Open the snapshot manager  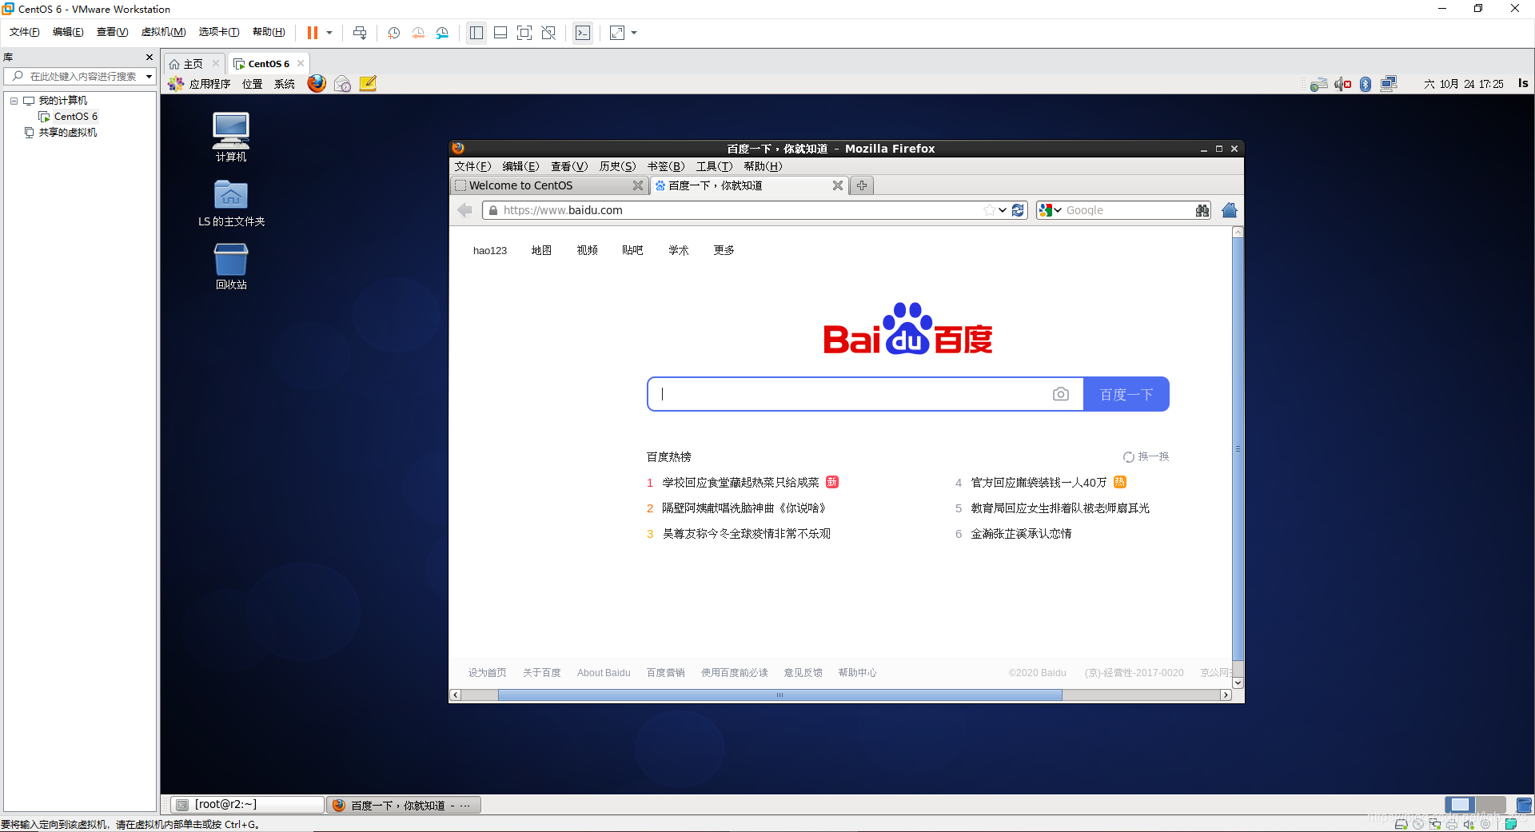442,33
